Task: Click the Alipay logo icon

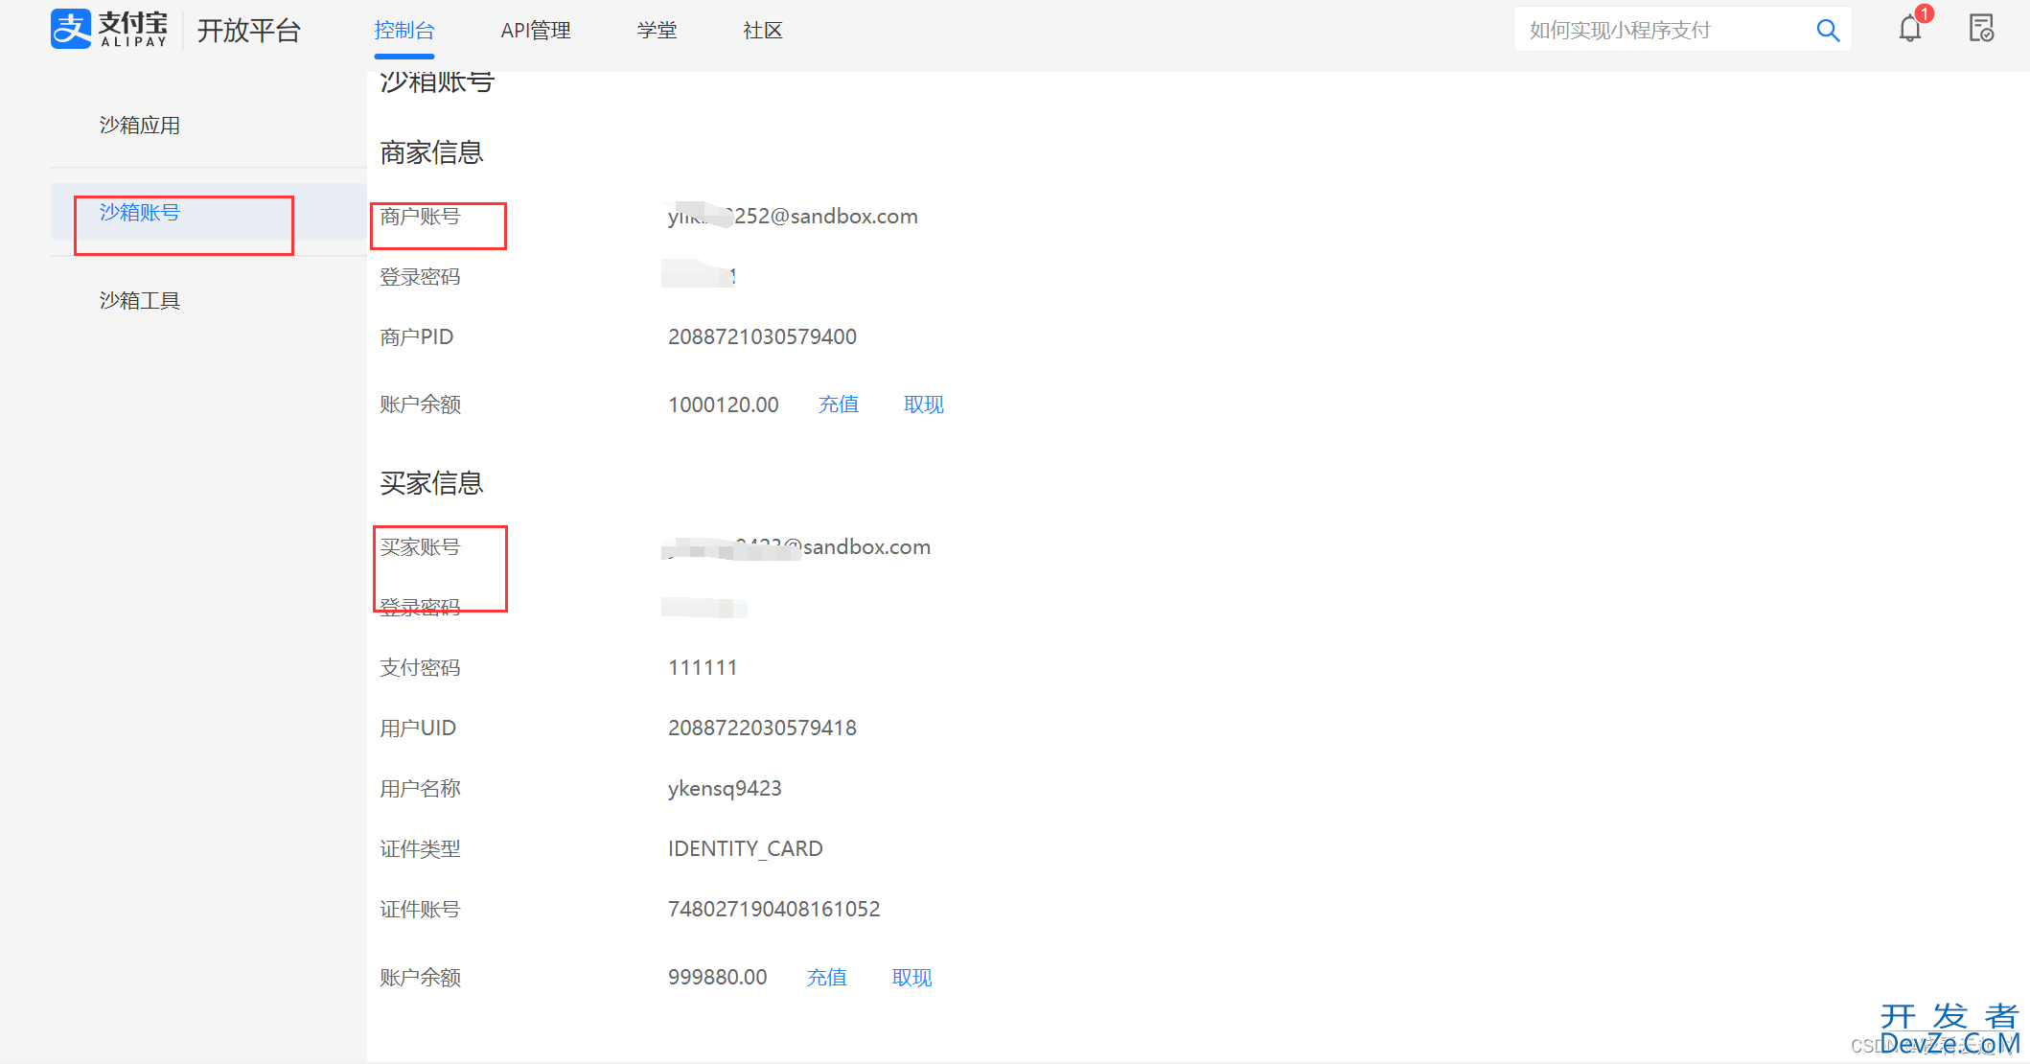Action: [x=71, y=29]
